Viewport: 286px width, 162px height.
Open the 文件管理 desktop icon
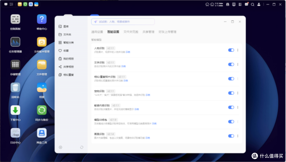(x=42, y=65)
